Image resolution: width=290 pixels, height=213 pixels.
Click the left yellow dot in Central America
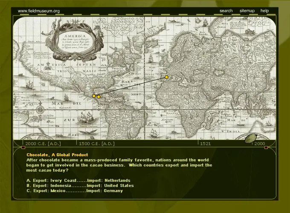point(94,96)
